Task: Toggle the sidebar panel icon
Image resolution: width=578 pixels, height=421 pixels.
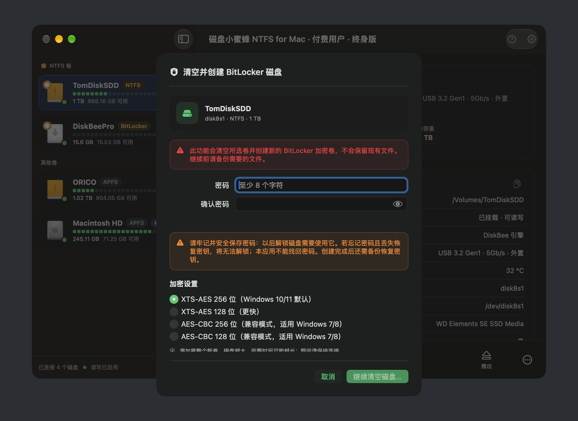Action: coord(183,39)
